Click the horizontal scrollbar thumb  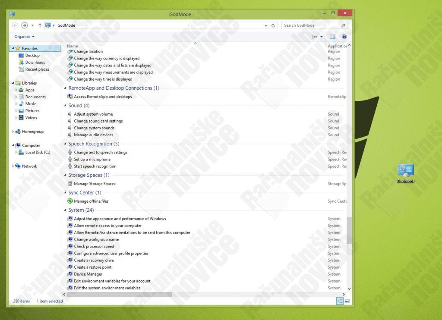119,295
